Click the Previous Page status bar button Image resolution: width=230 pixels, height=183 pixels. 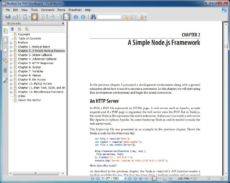click(98, 179)
